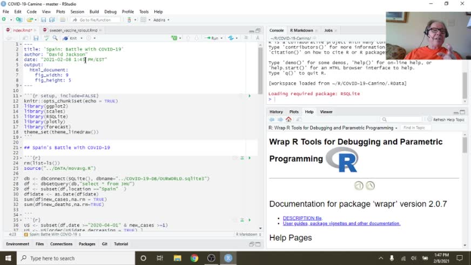Image resolution: width=471 pixels, height=265 pixels.
Task: Go to the next chunk arrow
Action: click(197, 38)
